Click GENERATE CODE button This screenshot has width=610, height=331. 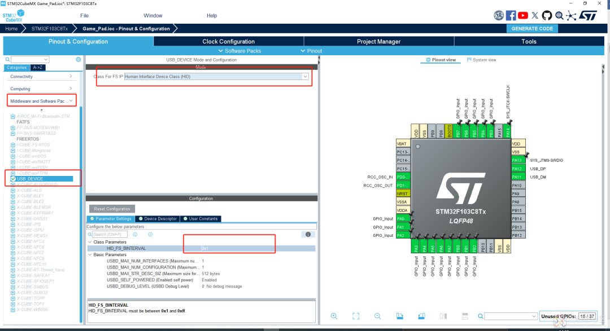point(532,28)
